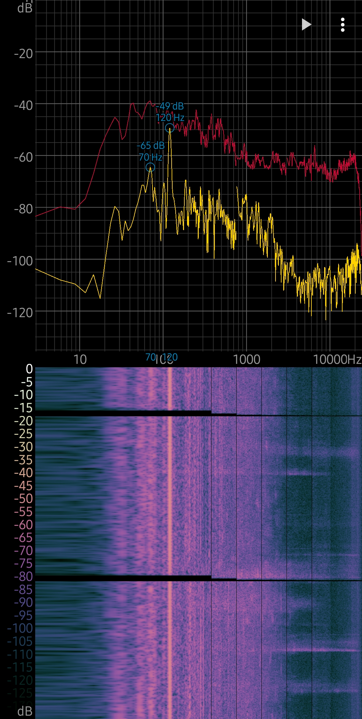Tap the blue 120 frequency axis marker
The image size is (362, 719).
click(x=171, y=357)
